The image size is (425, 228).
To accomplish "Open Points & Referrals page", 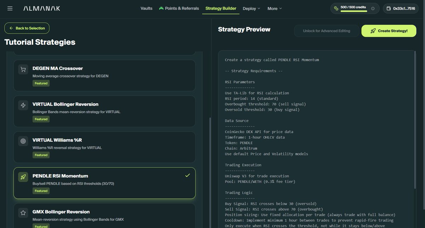I will click(179, 8).
